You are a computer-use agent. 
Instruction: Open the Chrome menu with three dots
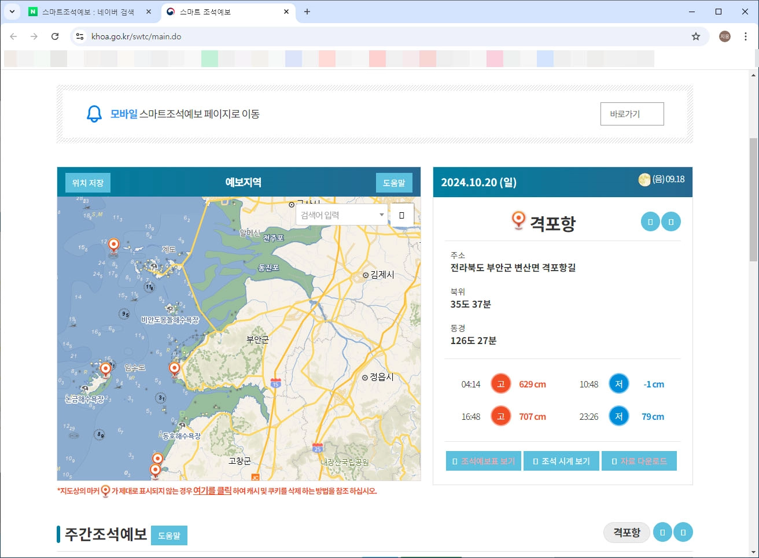click(x=746, y=36)
